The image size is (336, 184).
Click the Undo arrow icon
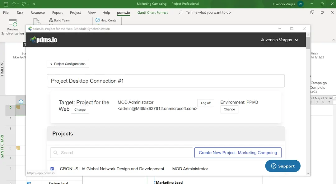(x=13, y=4)
